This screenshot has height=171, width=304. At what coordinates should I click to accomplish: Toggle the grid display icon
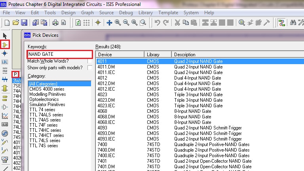(x=86, y=23)
